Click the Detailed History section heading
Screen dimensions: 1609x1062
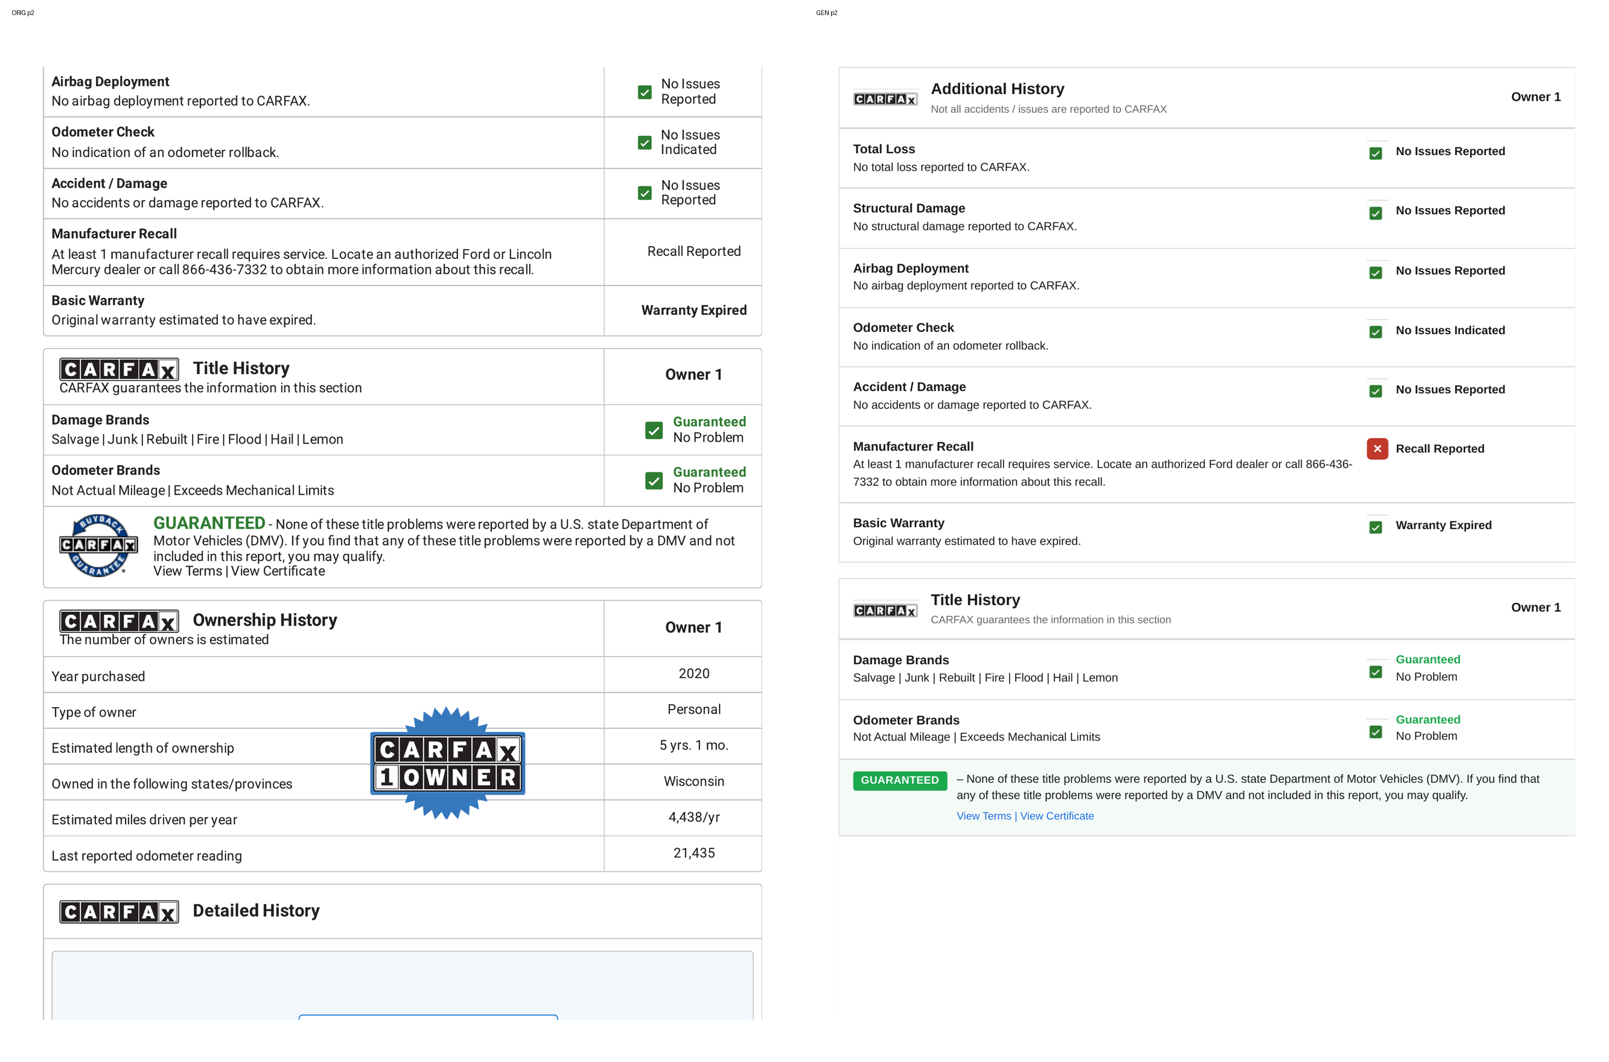pos(256,911)
